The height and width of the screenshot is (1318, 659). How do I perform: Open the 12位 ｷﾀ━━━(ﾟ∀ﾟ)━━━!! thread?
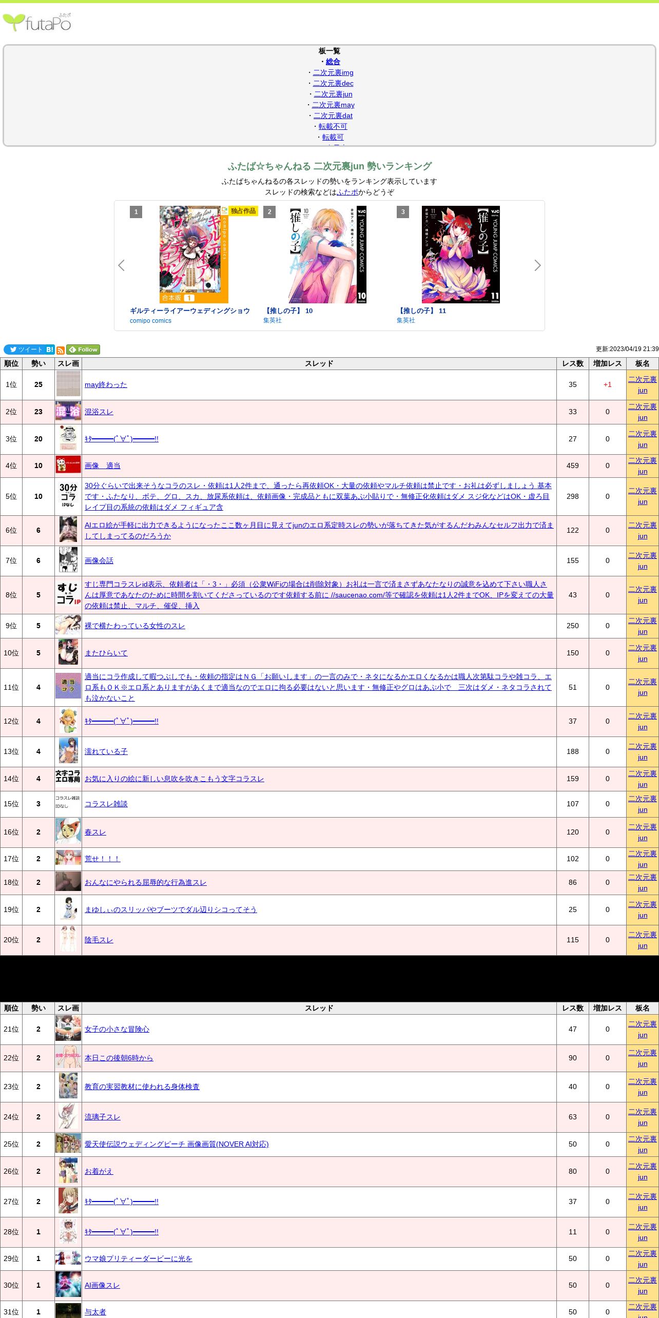122,721
